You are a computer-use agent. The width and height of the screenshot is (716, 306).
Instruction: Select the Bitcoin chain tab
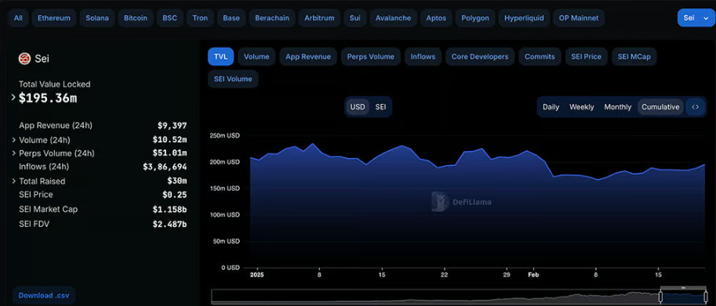[136, 18]
